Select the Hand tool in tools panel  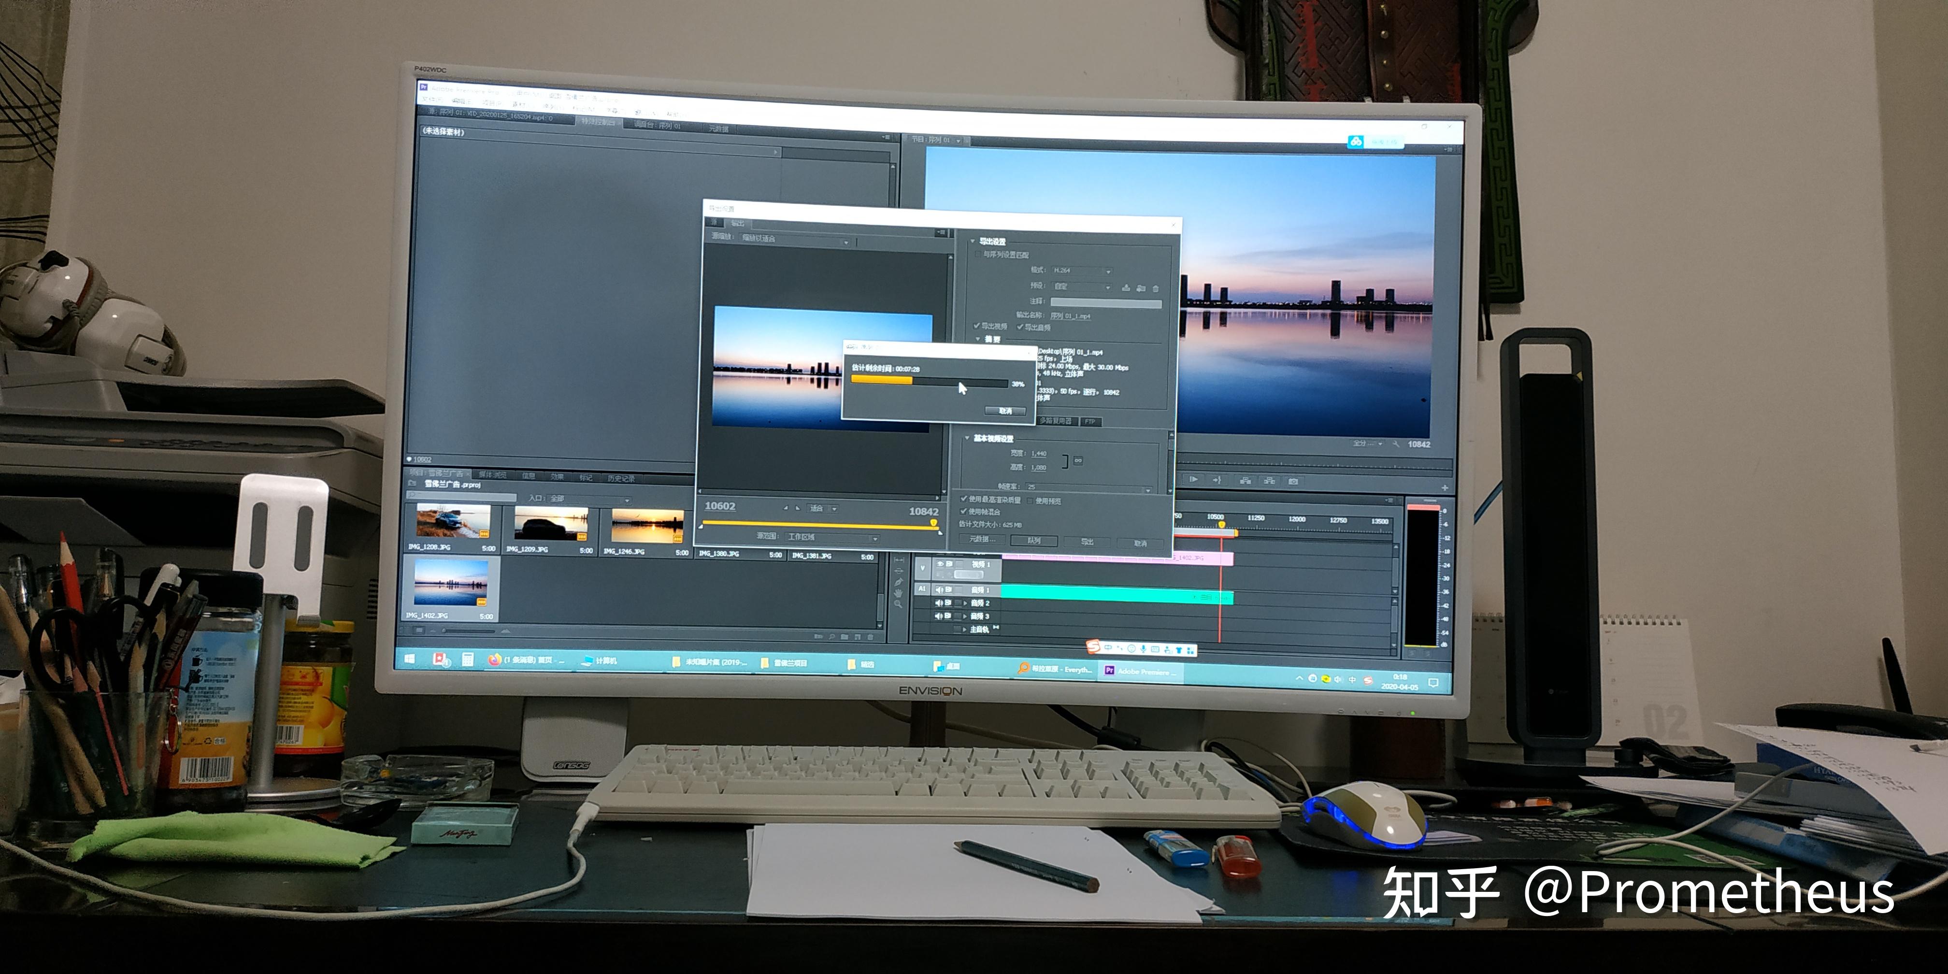point(898,593)
